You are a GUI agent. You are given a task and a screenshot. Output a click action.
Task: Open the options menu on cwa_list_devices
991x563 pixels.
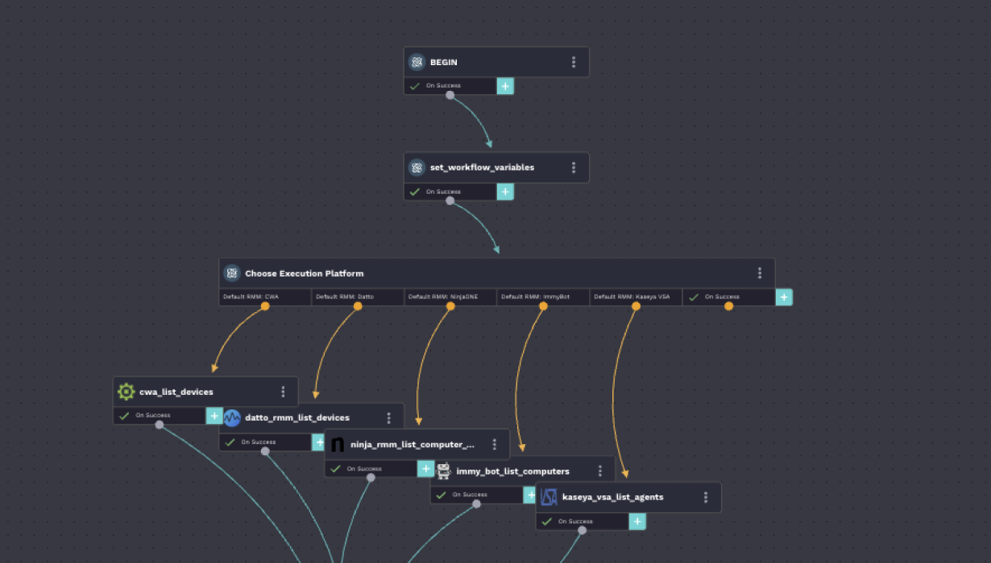[283, 392]
